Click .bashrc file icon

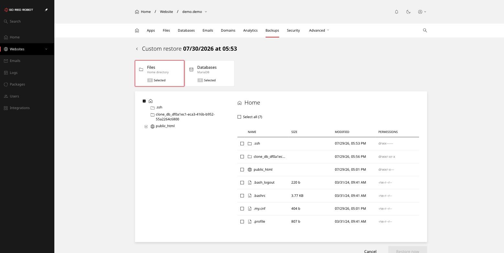pos(250,196)
